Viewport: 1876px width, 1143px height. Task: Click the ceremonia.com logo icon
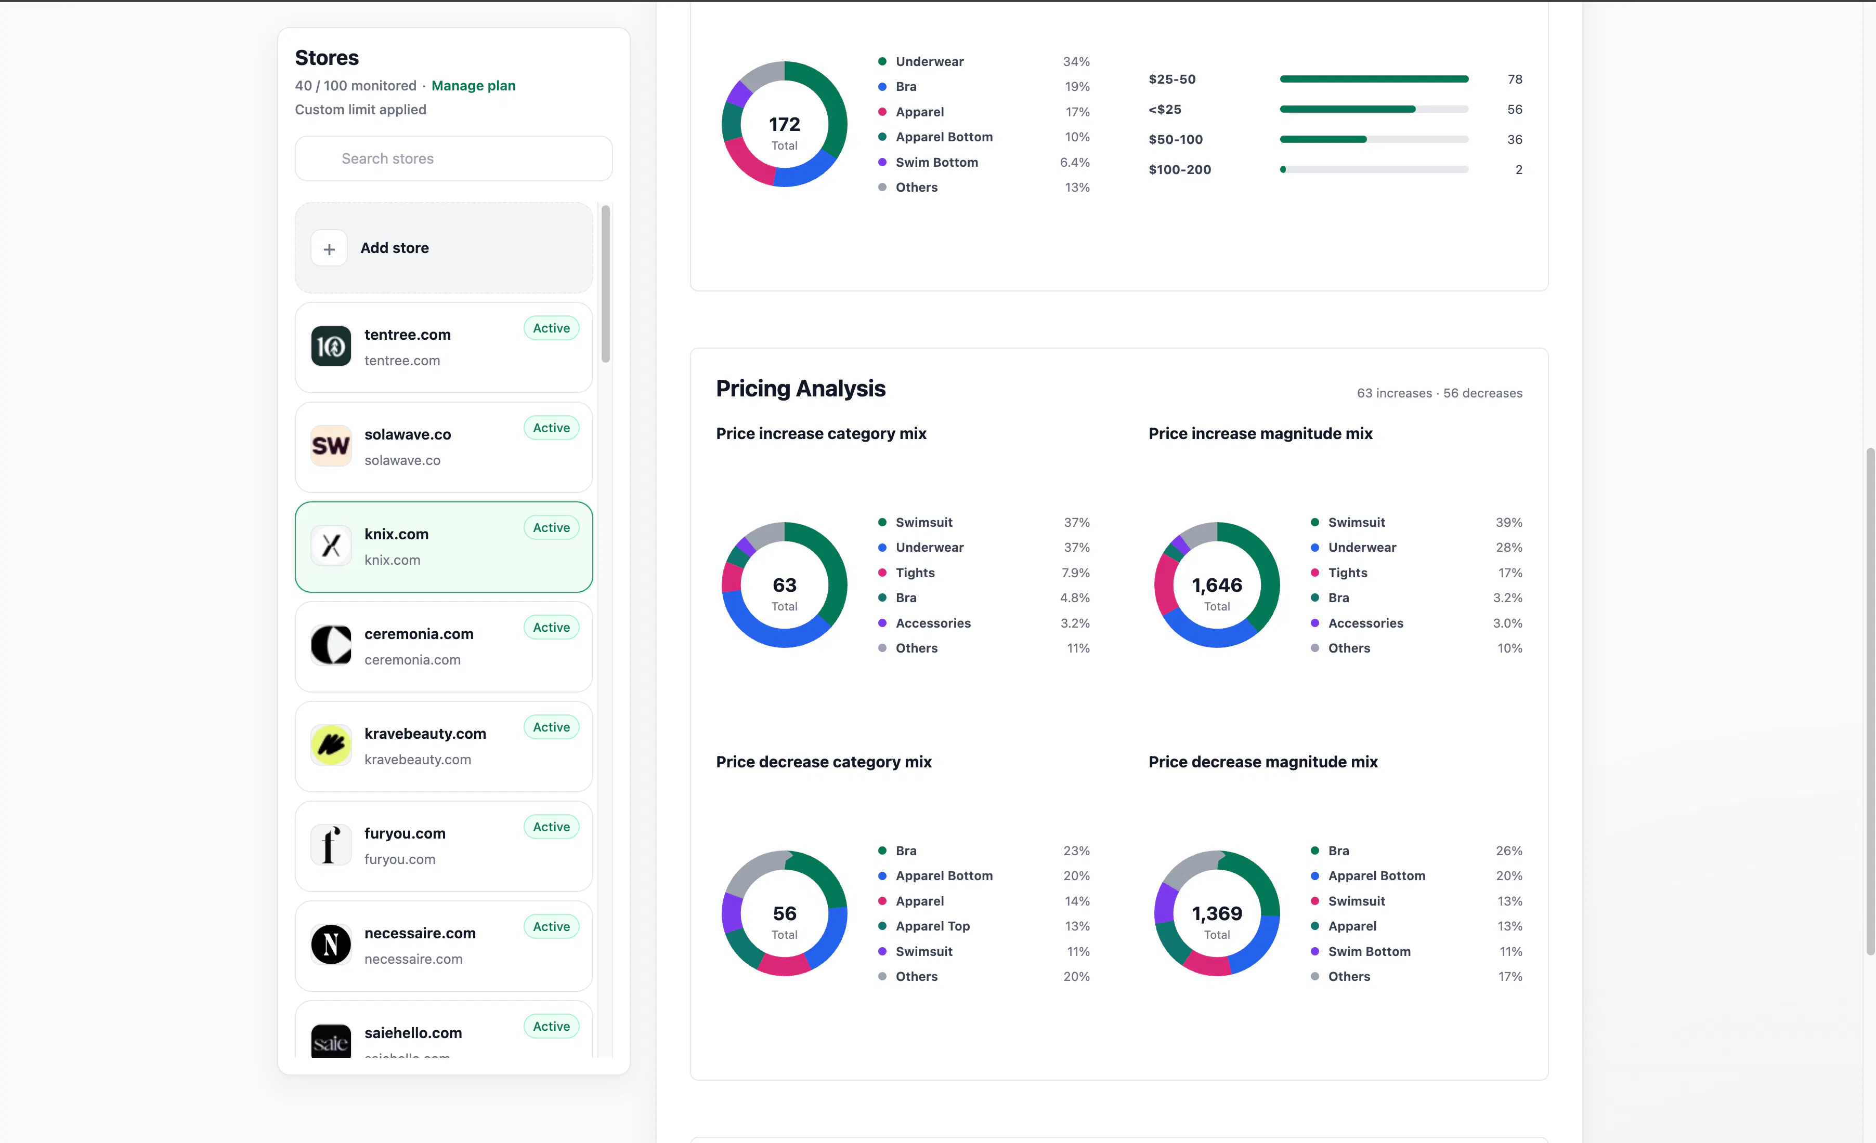pyautogui.click(x=331, y=645)
